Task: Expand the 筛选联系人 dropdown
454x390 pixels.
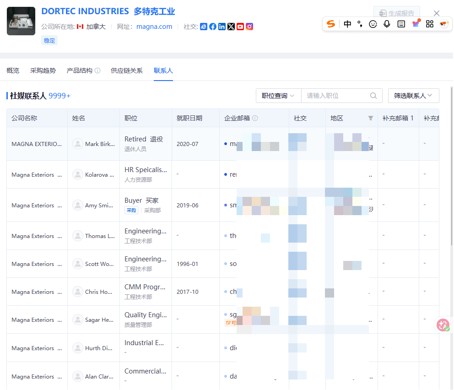Action: pos(413,96)
